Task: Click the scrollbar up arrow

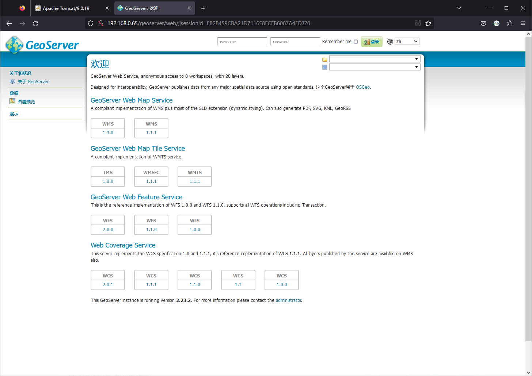Action: (x=529, y=34)
